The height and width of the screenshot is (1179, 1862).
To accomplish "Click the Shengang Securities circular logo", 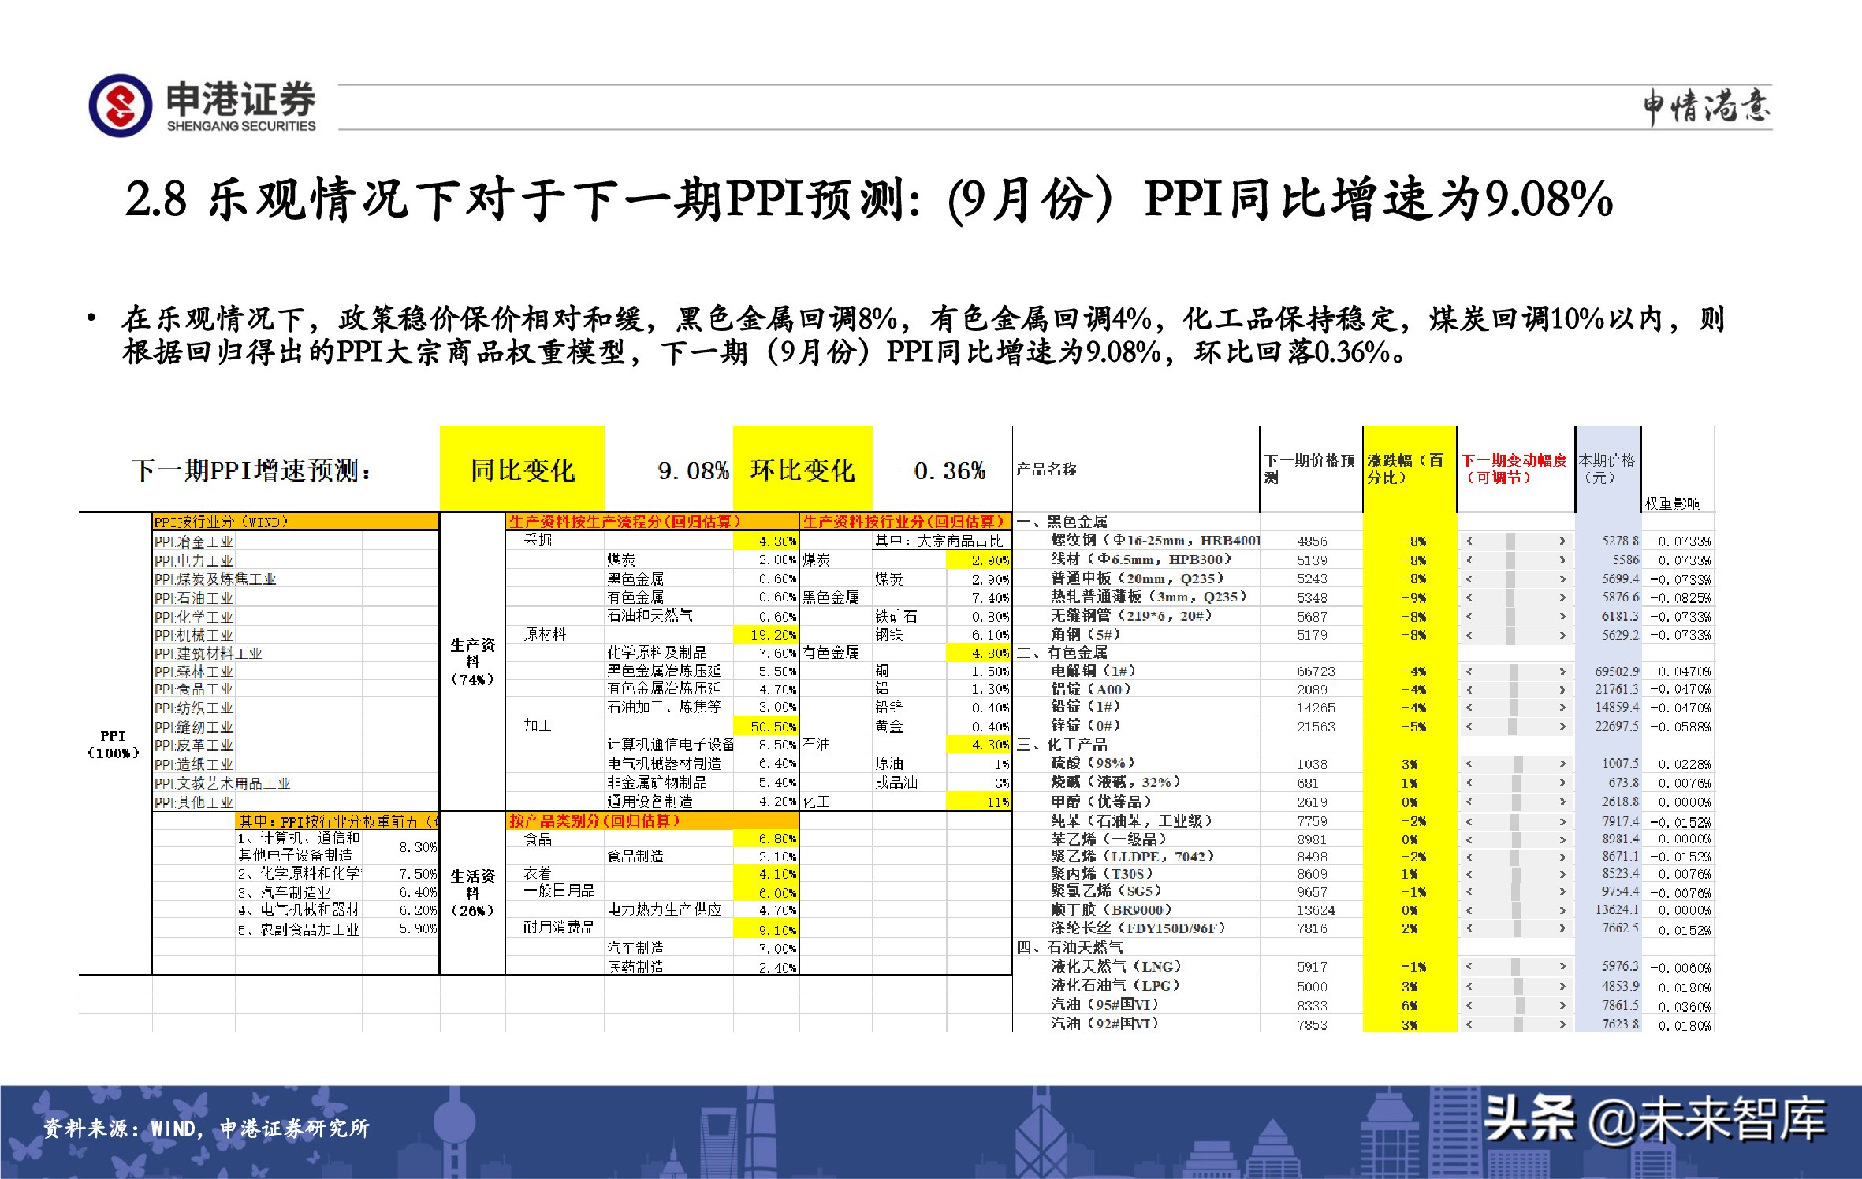I will pyautogui.click(x=121, y=106).
